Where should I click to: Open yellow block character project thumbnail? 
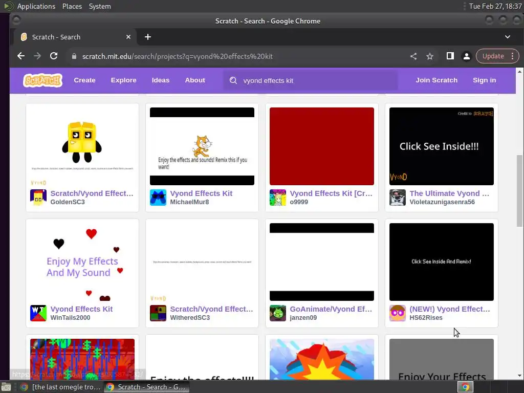(82, 146)
